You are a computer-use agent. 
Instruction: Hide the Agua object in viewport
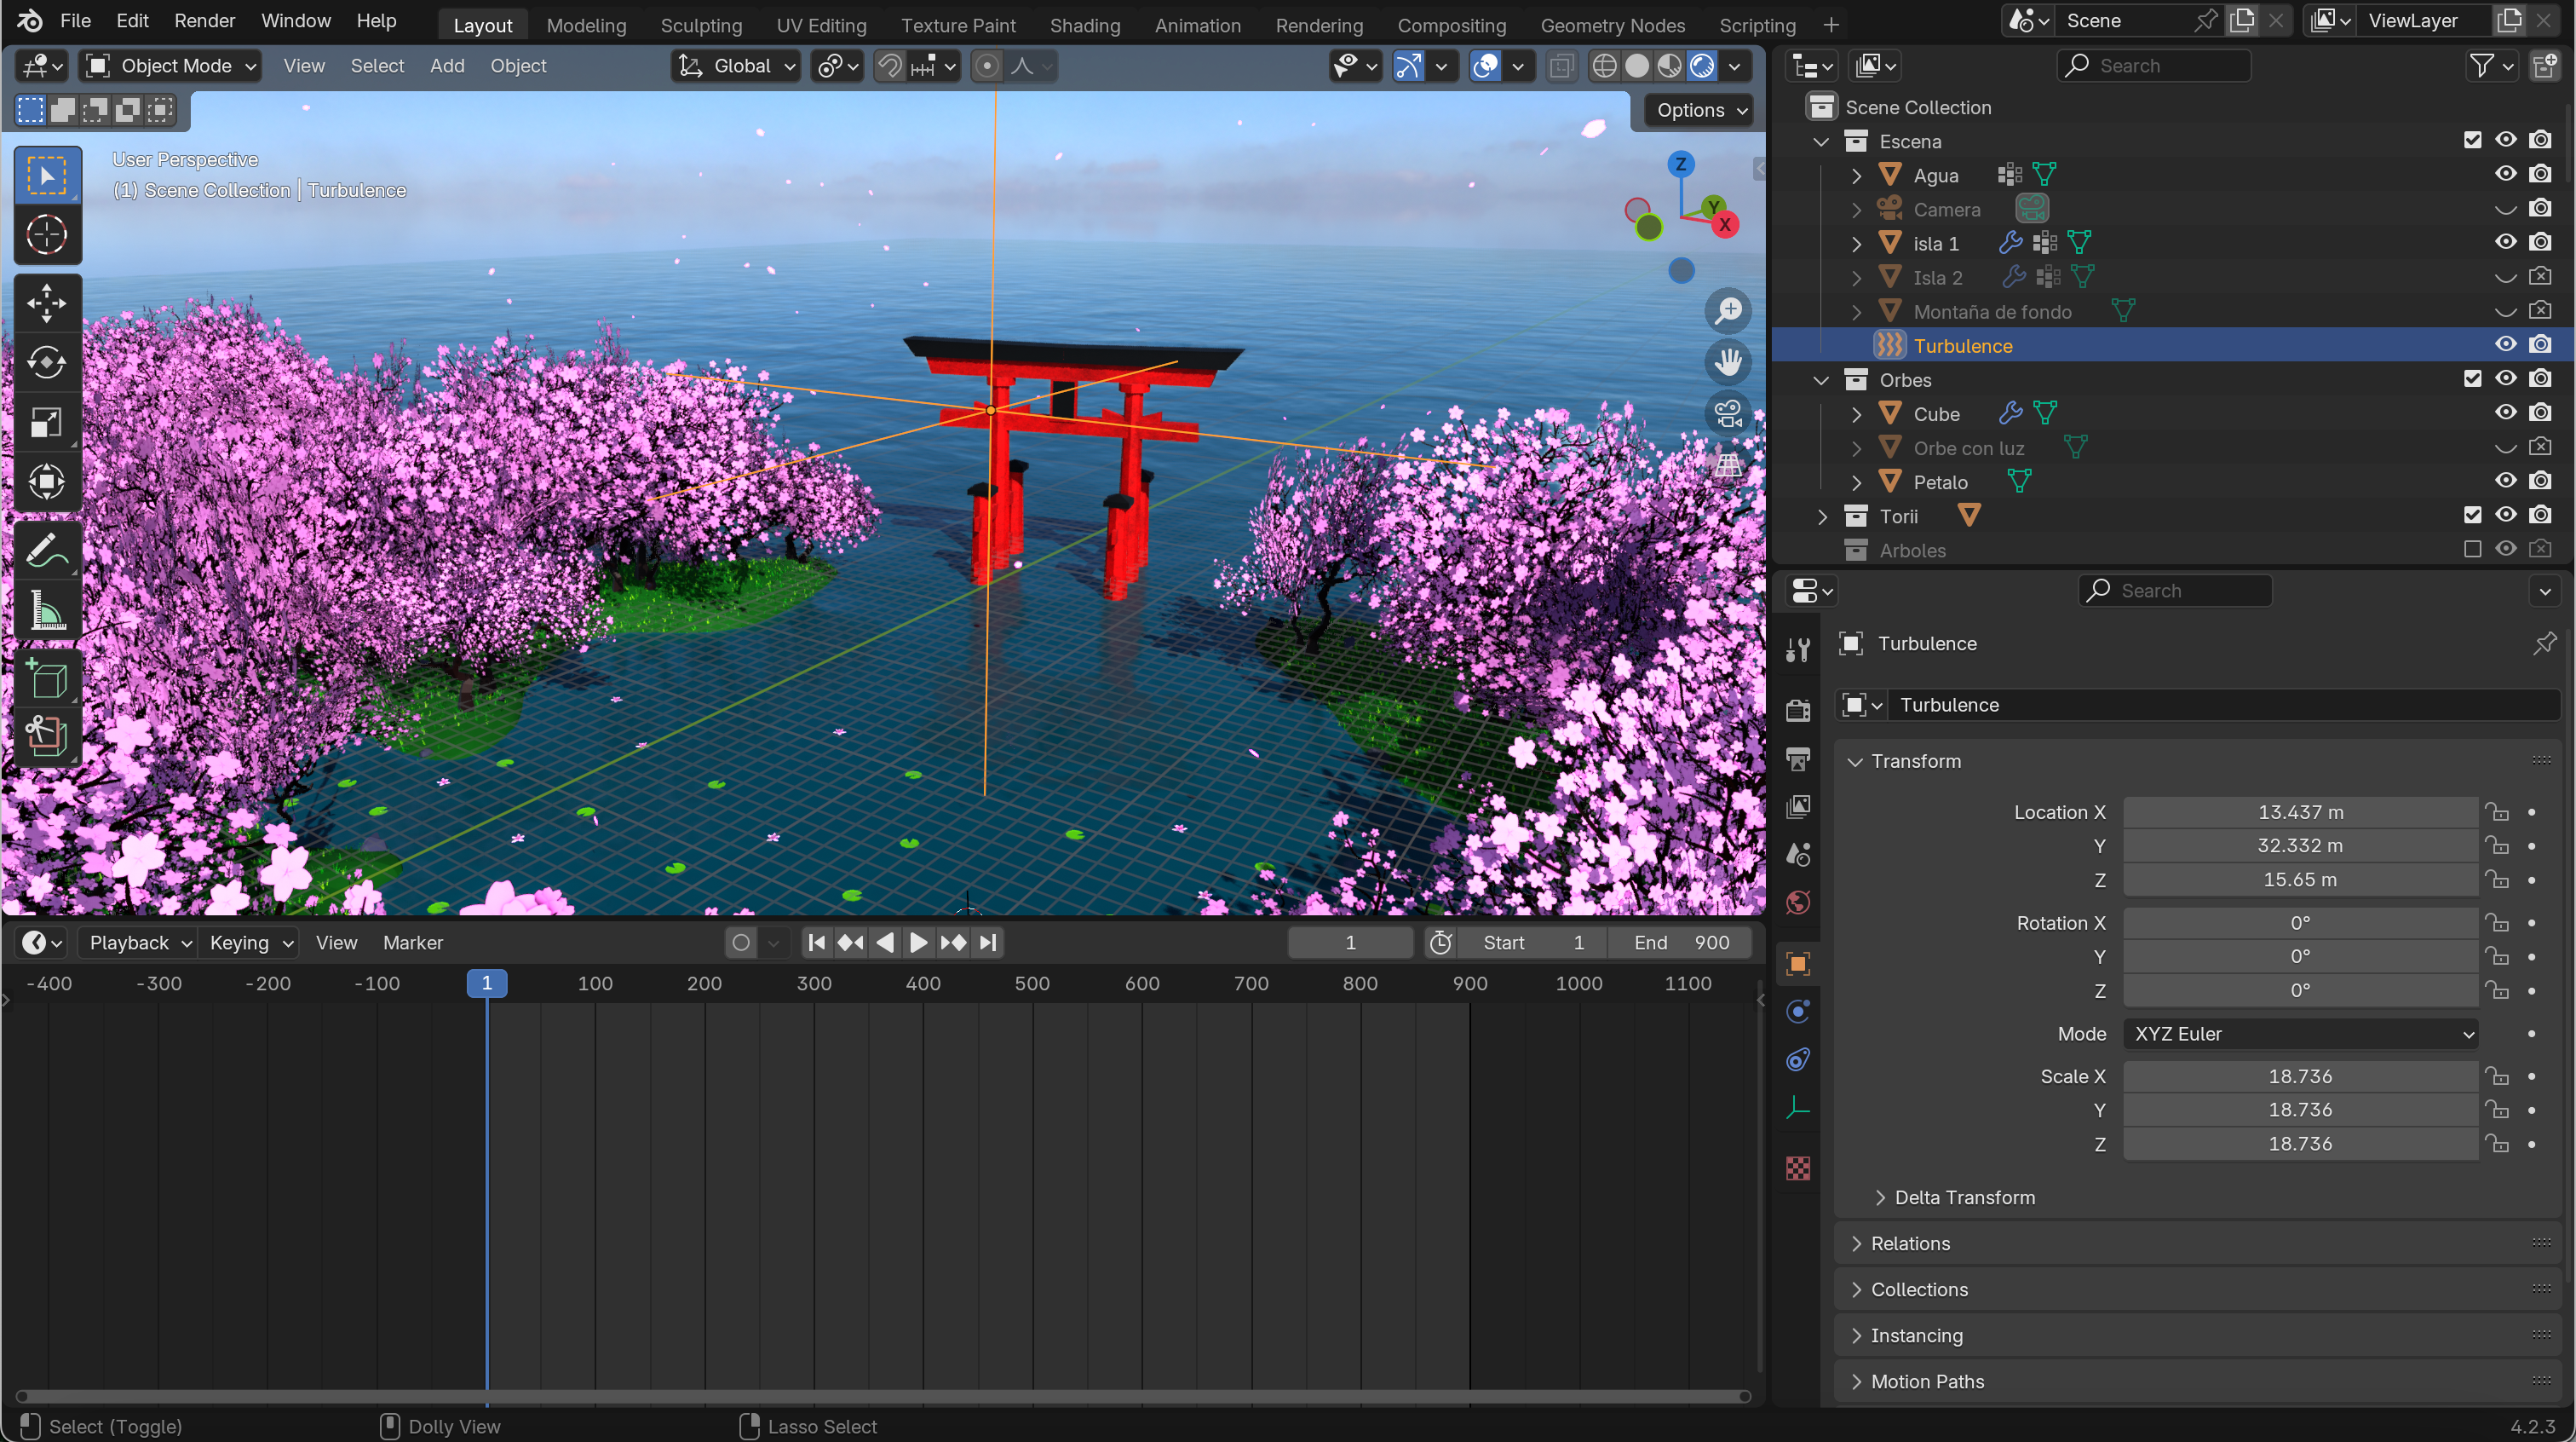(2505, 174)
